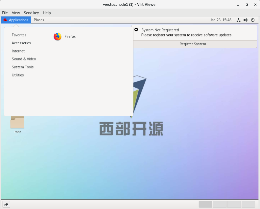Select the Favorites category
Viewport: 260px width, 209px height.
coord(19,35)
